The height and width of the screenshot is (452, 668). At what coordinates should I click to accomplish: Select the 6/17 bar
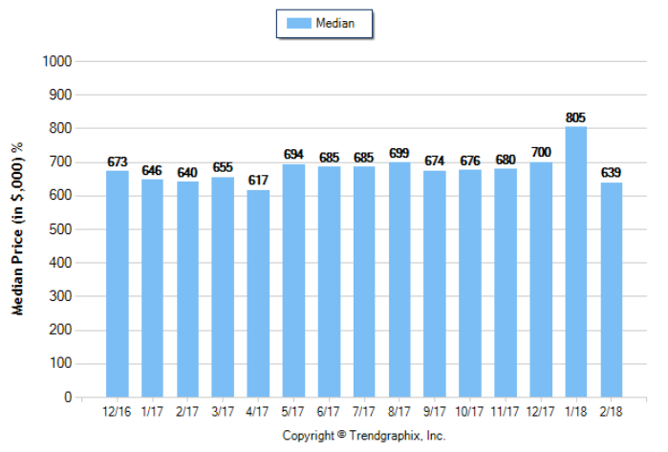tap(329, 282)
